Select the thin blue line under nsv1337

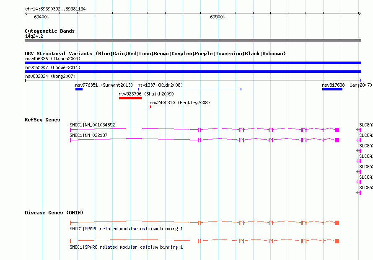(189, 89)
